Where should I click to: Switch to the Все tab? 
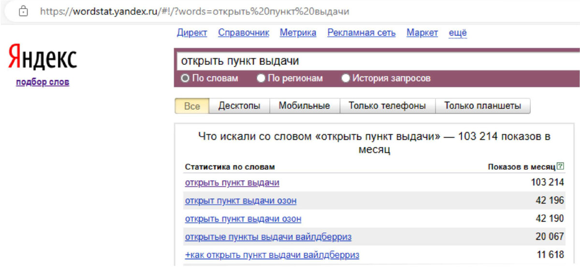tap(192, 106)
